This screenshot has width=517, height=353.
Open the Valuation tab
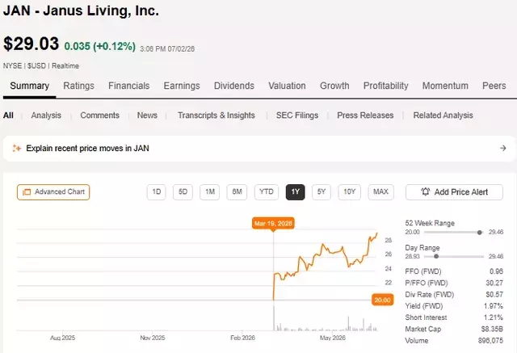click(x=287, y=86)
